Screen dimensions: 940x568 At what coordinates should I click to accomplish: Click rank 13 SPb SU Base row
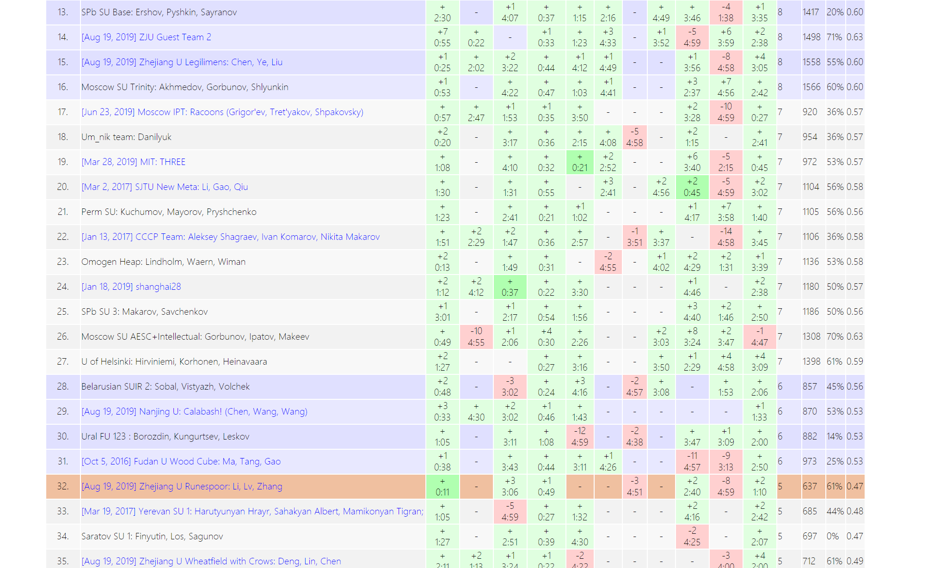(159, 12)
